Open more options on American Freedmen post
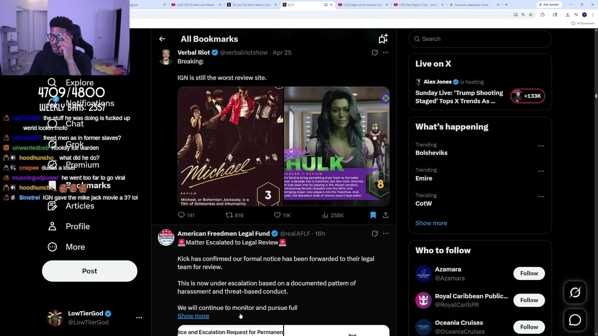The height and width of the screenshot is (336, 598). click(x=385, y=234)
